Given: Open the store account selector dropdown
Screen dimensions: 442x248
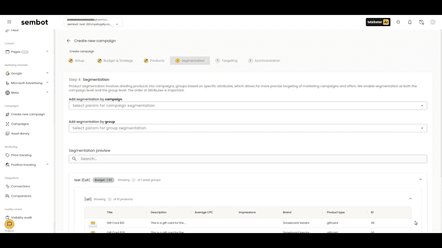Looking at the screenshot, I should (93, 22).
